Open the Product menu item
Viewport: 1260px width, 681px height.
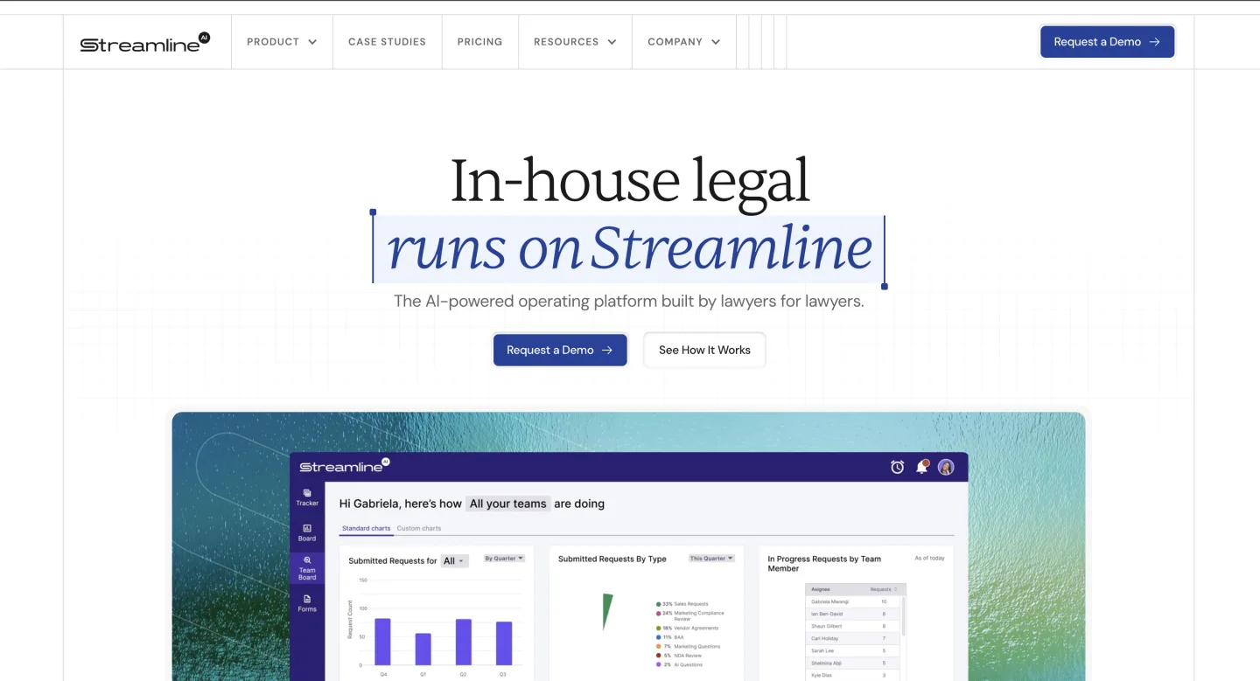[x=282, y=42]
